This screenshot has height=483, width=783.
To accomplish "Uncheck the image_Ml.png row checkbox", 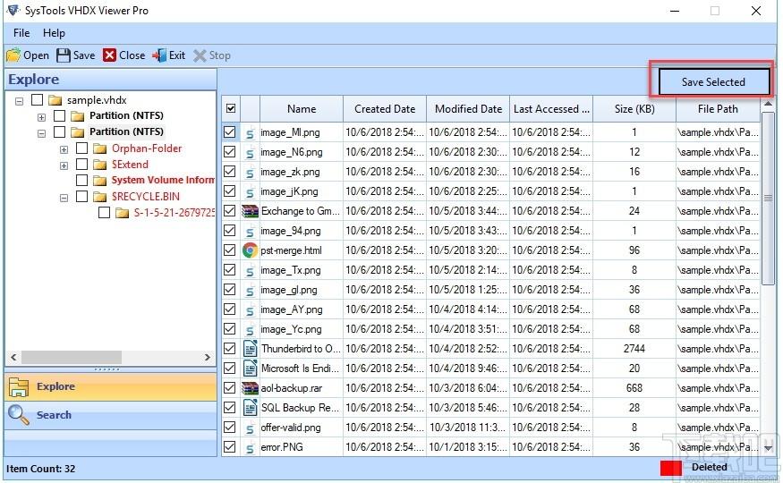I will tap(230, 132).
